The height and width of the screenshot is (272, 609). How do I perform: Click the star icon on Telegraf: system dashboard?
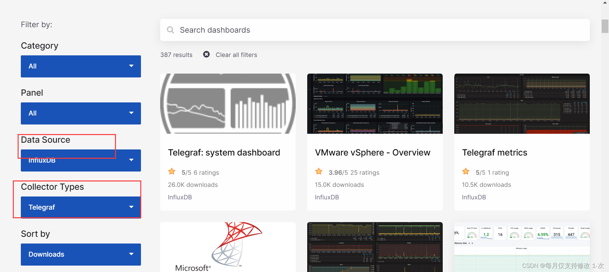pos(172,172)
